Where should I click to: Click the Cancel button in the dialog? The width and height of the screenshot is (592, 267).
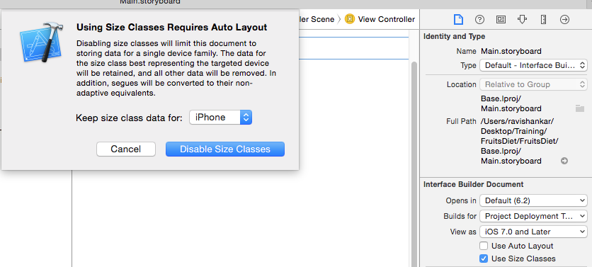(x=126, y=149)
